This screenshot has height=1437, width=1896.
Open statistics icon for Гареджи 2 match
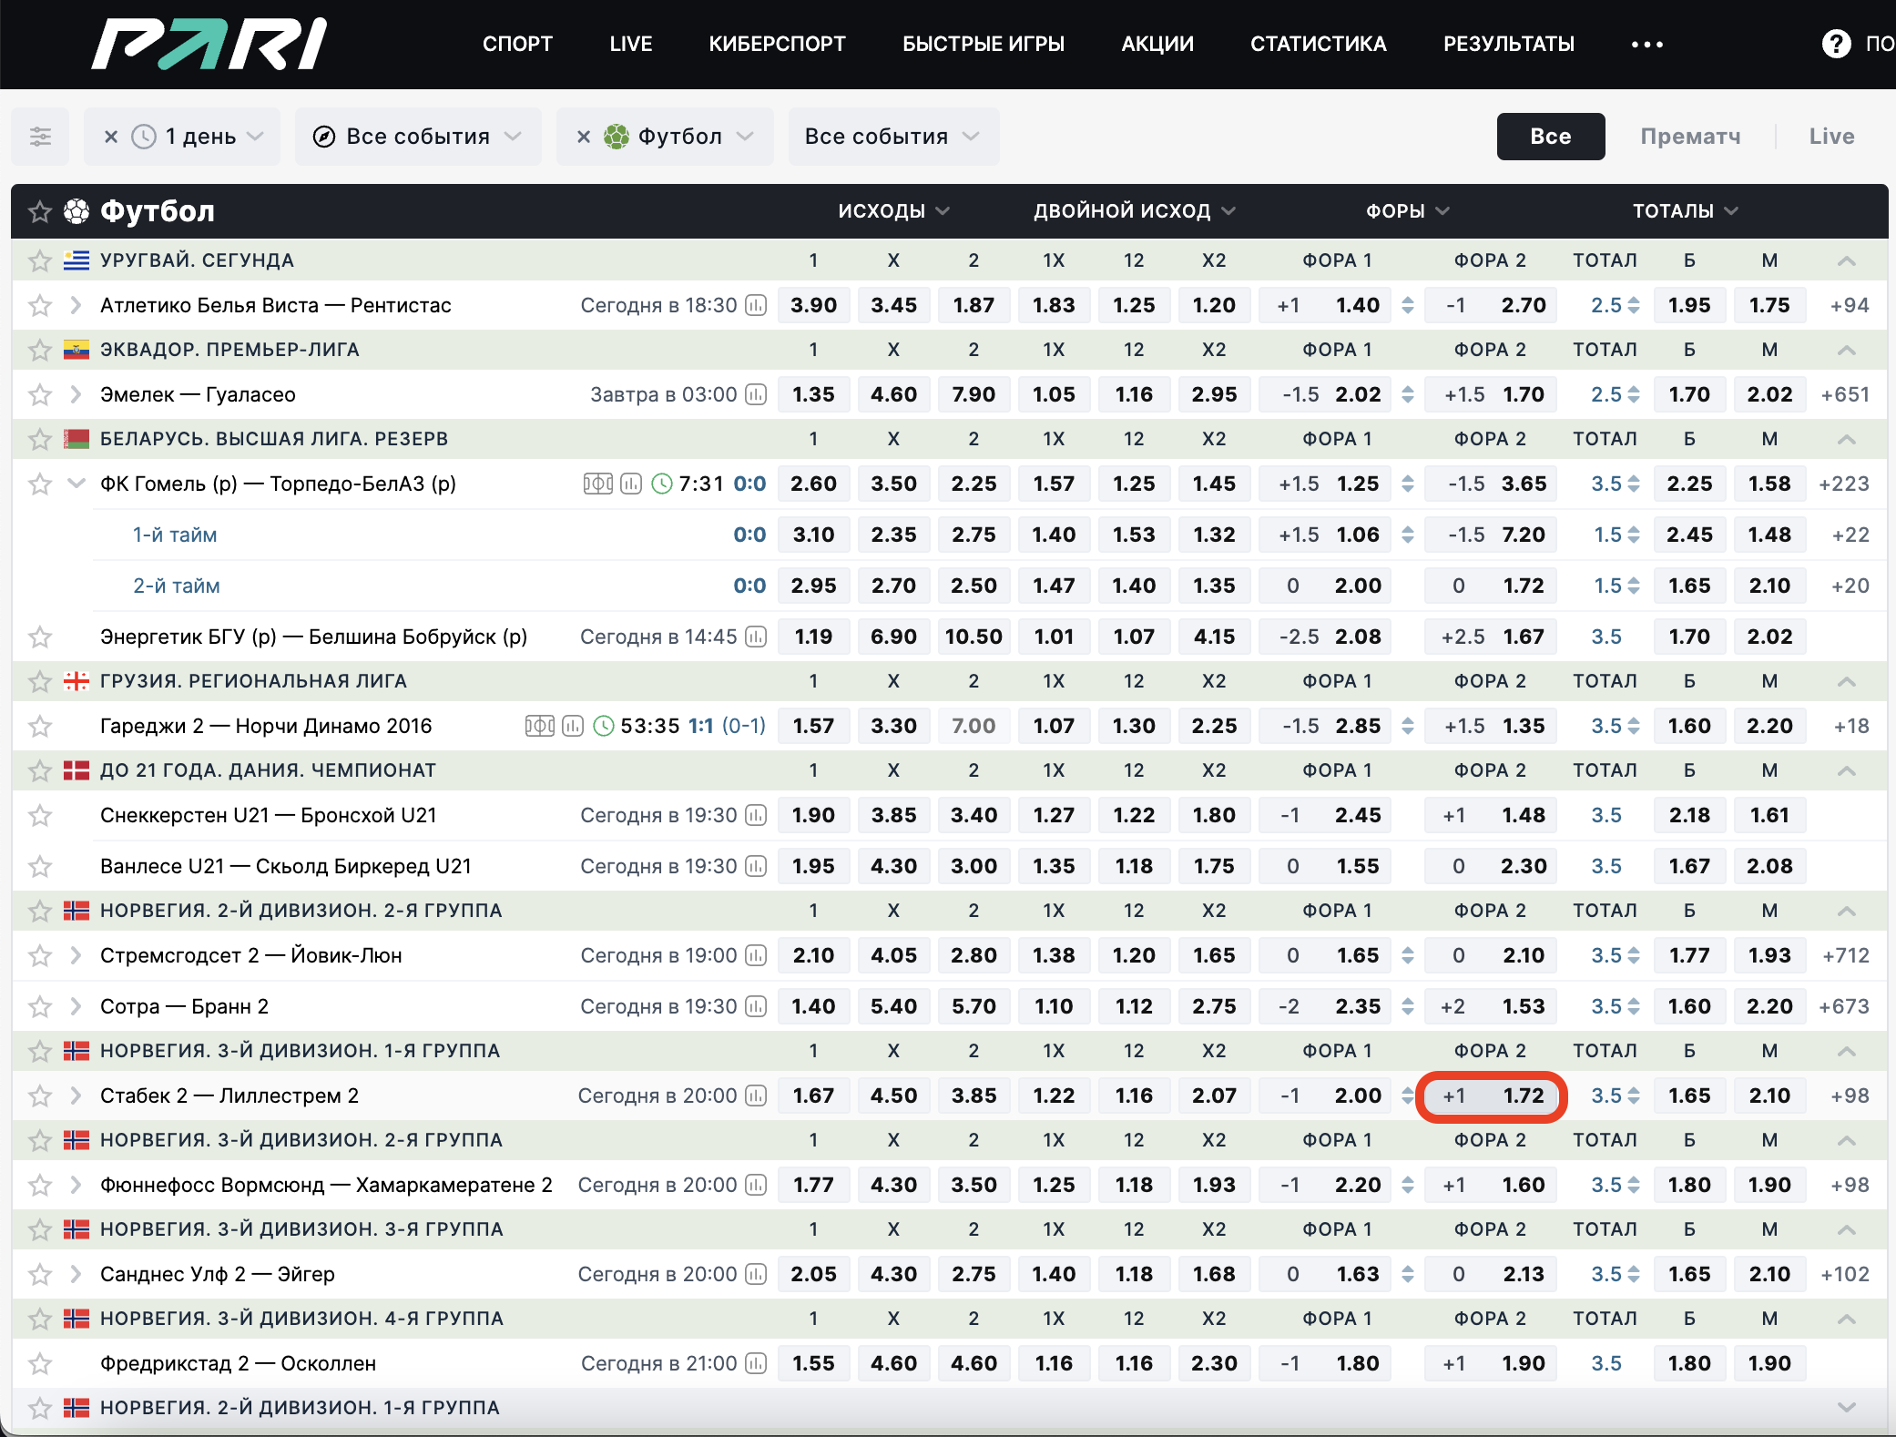(x=572, y=726)
